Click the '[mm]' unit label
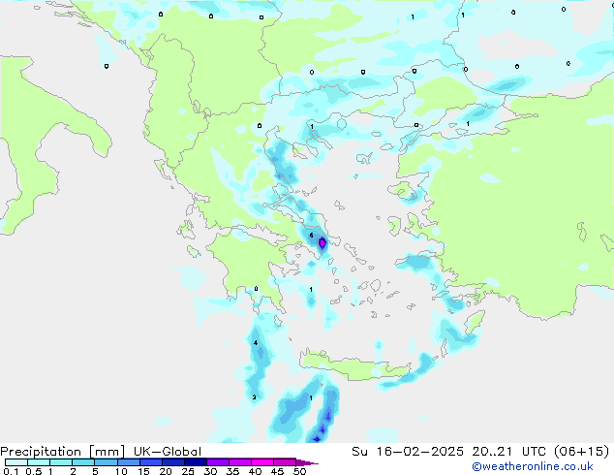 coord(107,452)
